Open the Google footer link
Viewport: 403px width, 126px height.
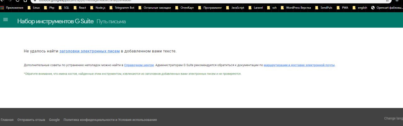coord(54,120)
